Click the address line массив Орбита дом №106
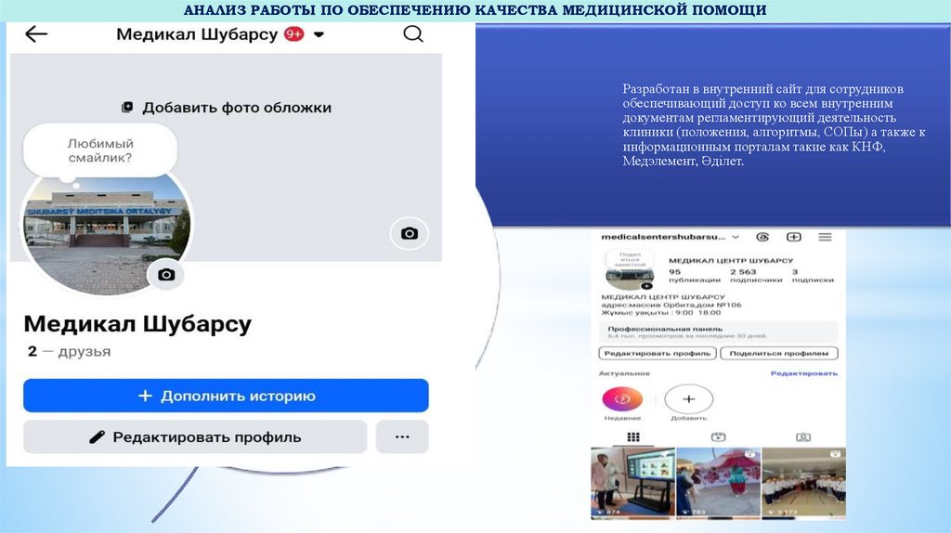The width and height of the screenshot is (951, 533). click(x=671, y=305)
